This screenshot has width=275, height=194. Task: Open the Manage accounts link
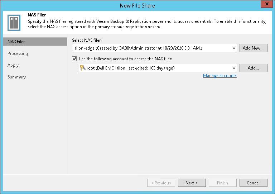[x=219, y=76]
